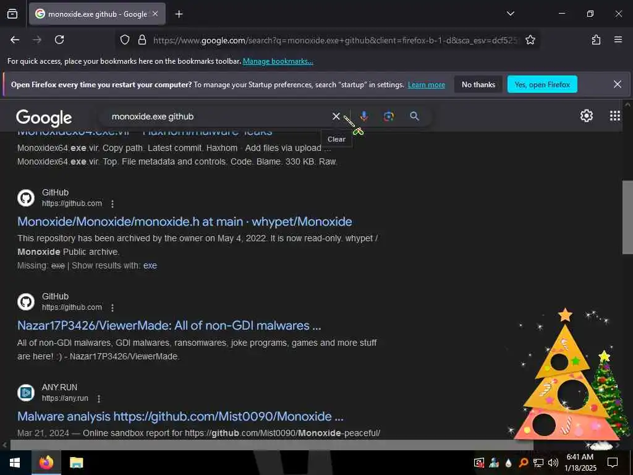
Task: Click the Firefox address bar URL
Action: 335,40
